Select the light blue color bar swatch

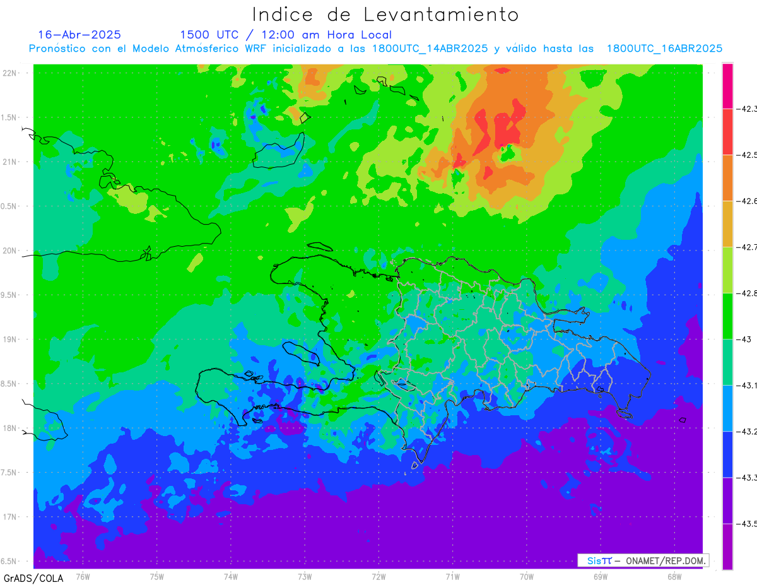(x=727, y=408)
